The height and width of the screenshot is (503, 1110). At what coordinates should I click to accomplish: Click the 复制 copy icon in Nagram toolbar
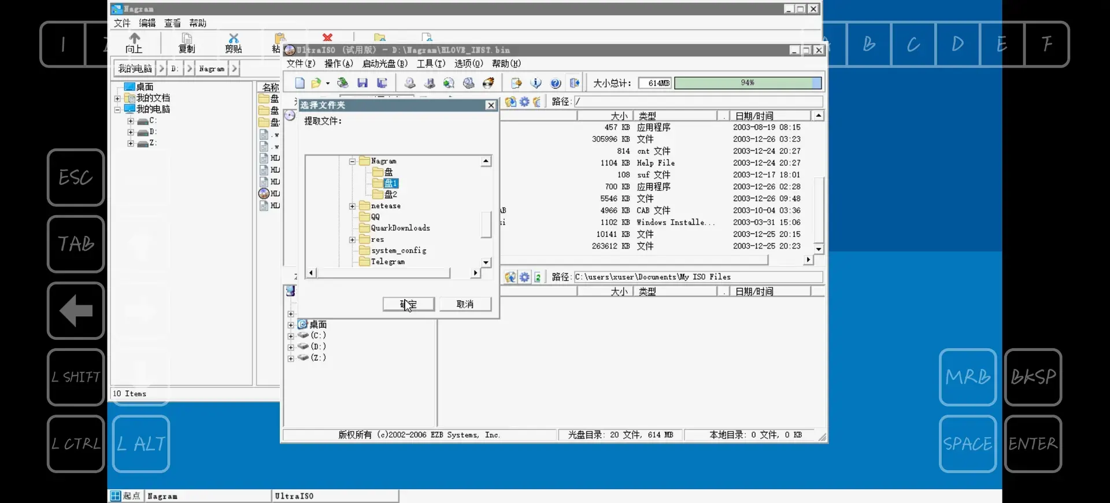[187, 43]
